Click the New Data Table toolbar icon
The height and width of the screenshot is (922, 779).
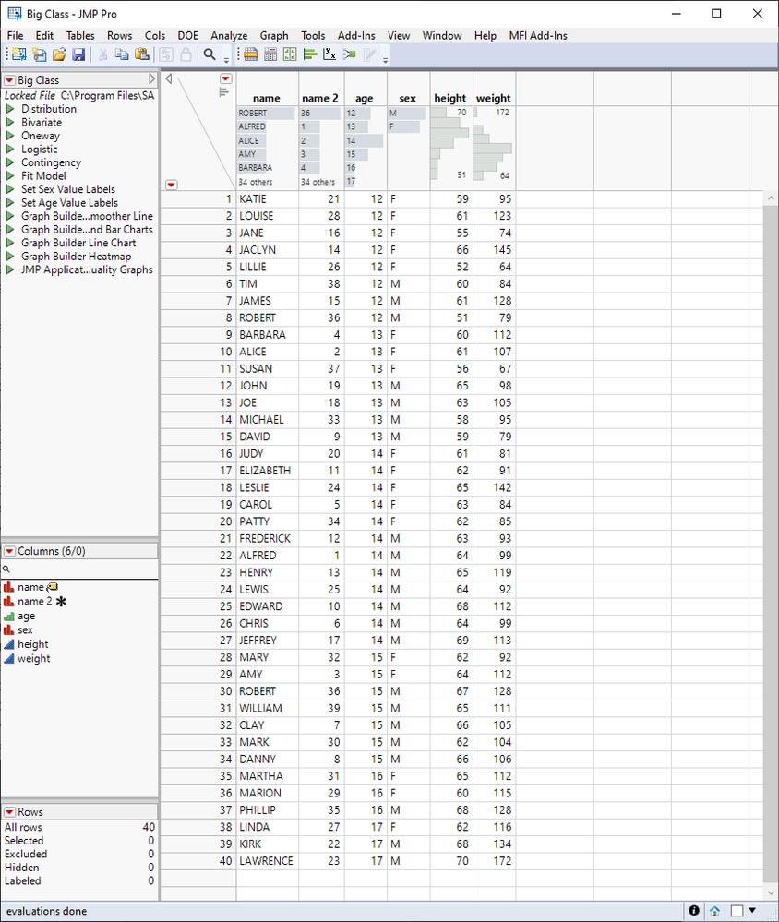(x=18, y=54)
